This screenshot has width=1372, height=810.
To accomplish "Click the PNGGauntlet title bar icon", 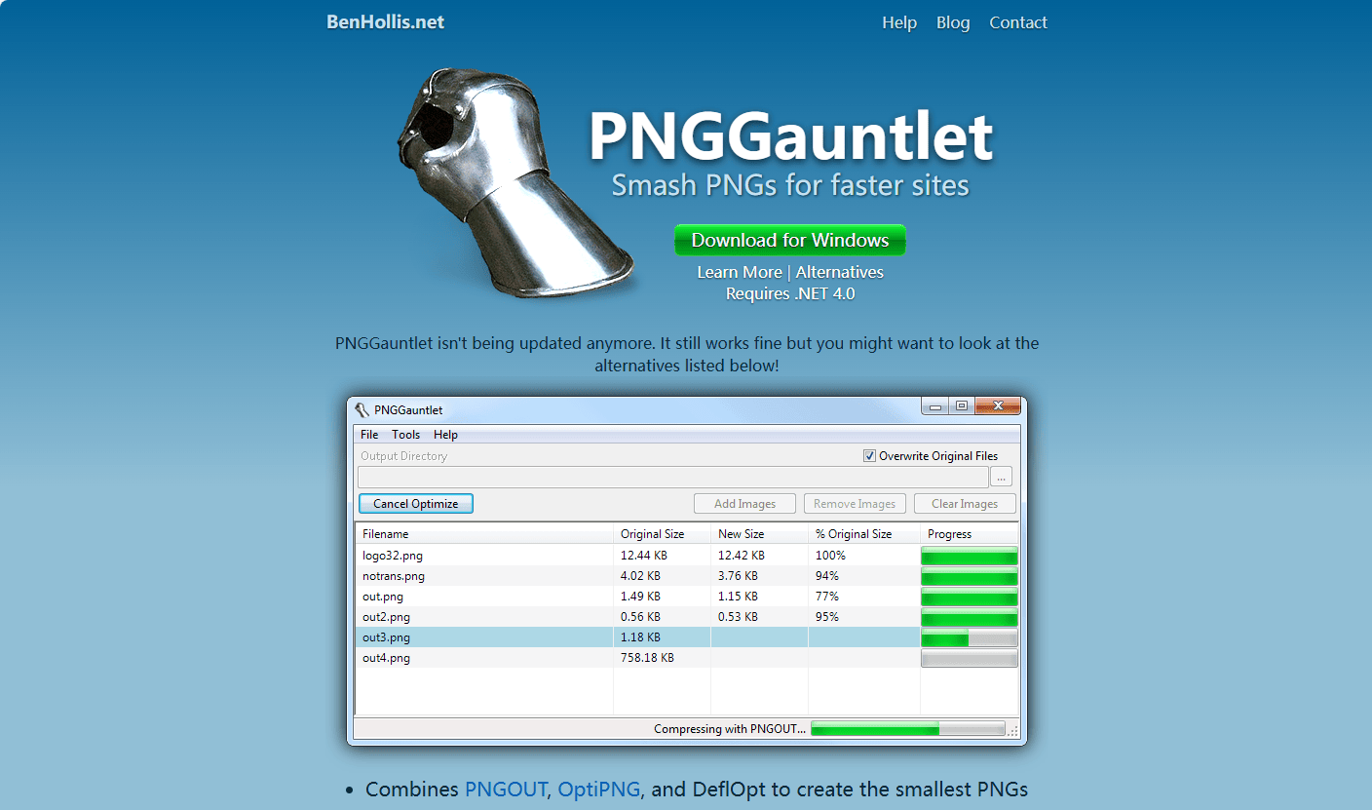I will click(x=362, y=409).
